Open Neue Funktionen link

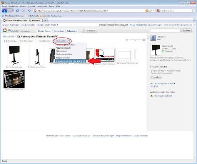tap(139, 25)
